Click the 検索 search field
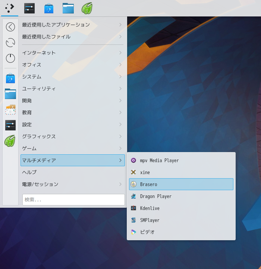 [x=73, y=200]
